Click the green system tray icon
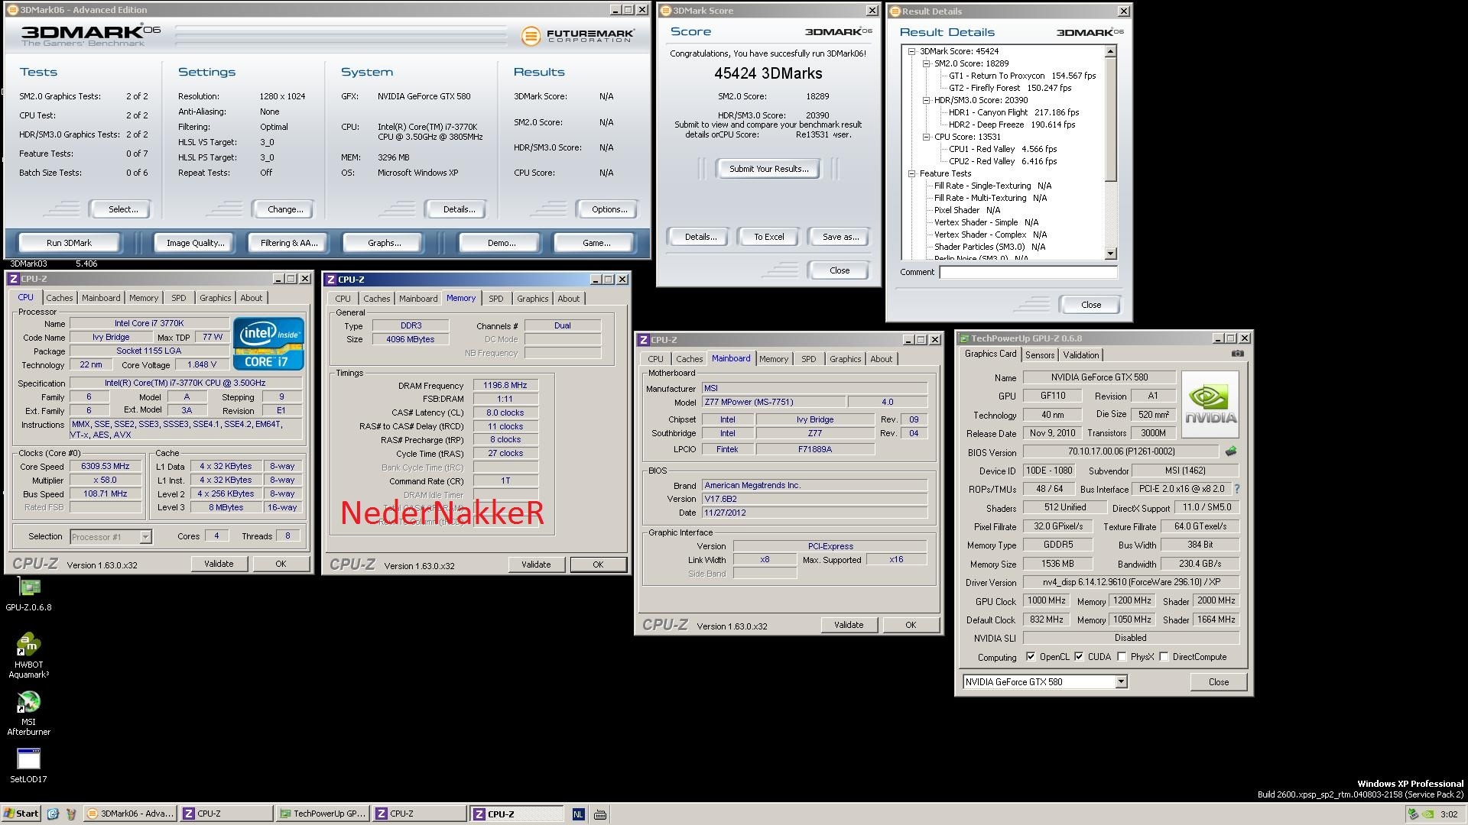 point(1413,814)
